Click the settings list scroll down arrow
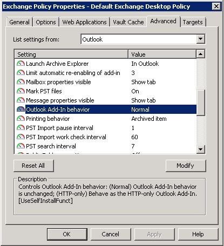The height and width of the screenshot is (246, 224). [x=201, y=149]
